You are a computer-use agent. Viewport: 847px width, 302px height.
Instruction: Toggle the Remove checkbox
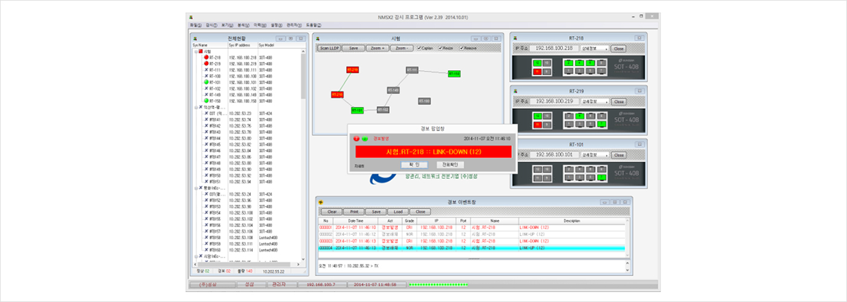[x=462, y=48]
